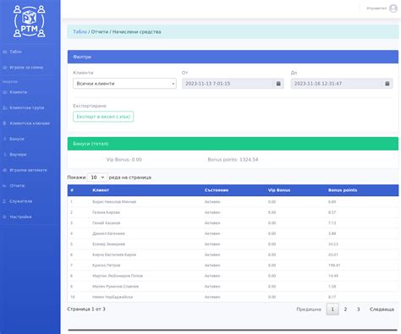401x334 pixels.
Task: Sort by the Bonus points column header
Action: (x=343, y=190)
